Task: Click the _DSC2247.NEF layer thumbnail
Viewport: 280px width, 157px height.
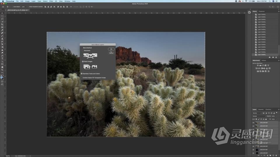Action: (x=257, y=150)
